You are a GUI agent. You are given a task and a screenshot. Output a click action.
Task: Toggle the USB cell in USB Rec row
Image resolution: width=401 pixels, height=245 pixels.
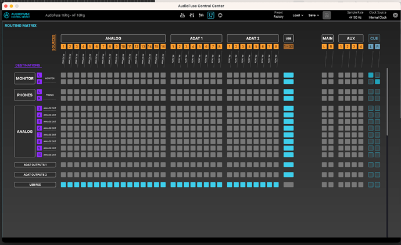point(288,185)
